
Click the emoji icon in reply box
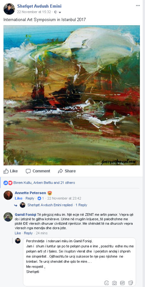(x=106, y=283)
